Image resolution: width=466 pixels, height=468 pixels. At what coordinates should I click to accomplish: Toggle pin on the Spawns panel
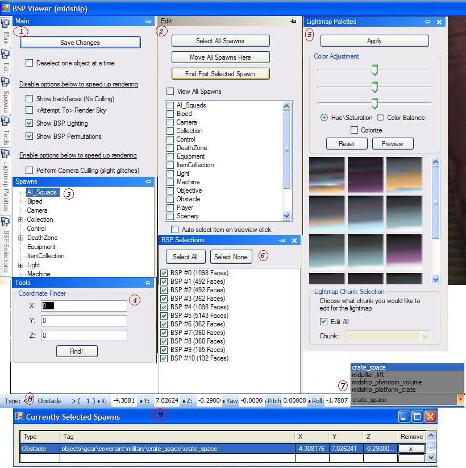click(x=148, y=181)
